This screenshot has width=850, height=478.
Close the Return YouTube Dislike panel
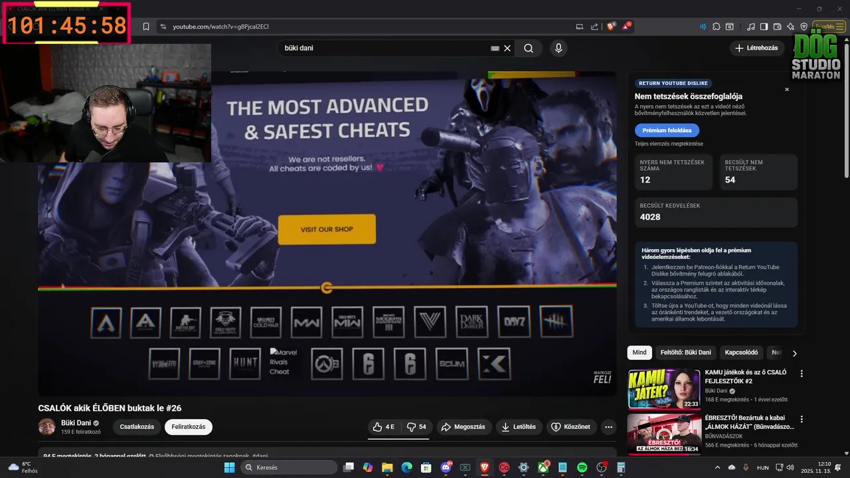click(x=787, y=89)
